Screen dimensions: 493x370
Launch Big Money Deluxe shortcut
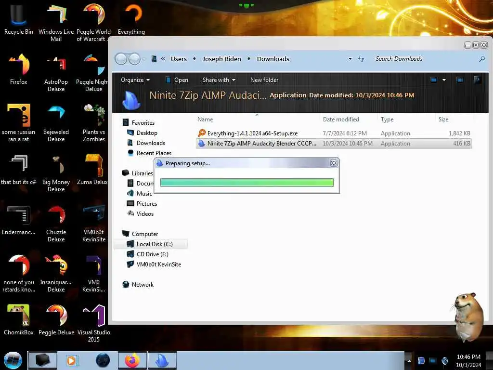point(56,173)
